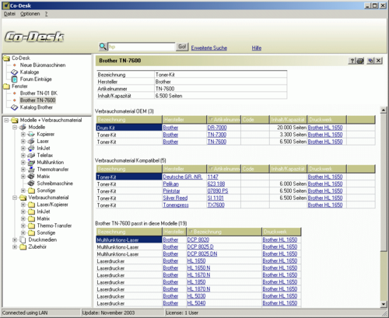This screenshot has height=318, width=389.
Task: Sort Kompatibel table by Inhalt/Kapazität header
Action: click(288, 169)
